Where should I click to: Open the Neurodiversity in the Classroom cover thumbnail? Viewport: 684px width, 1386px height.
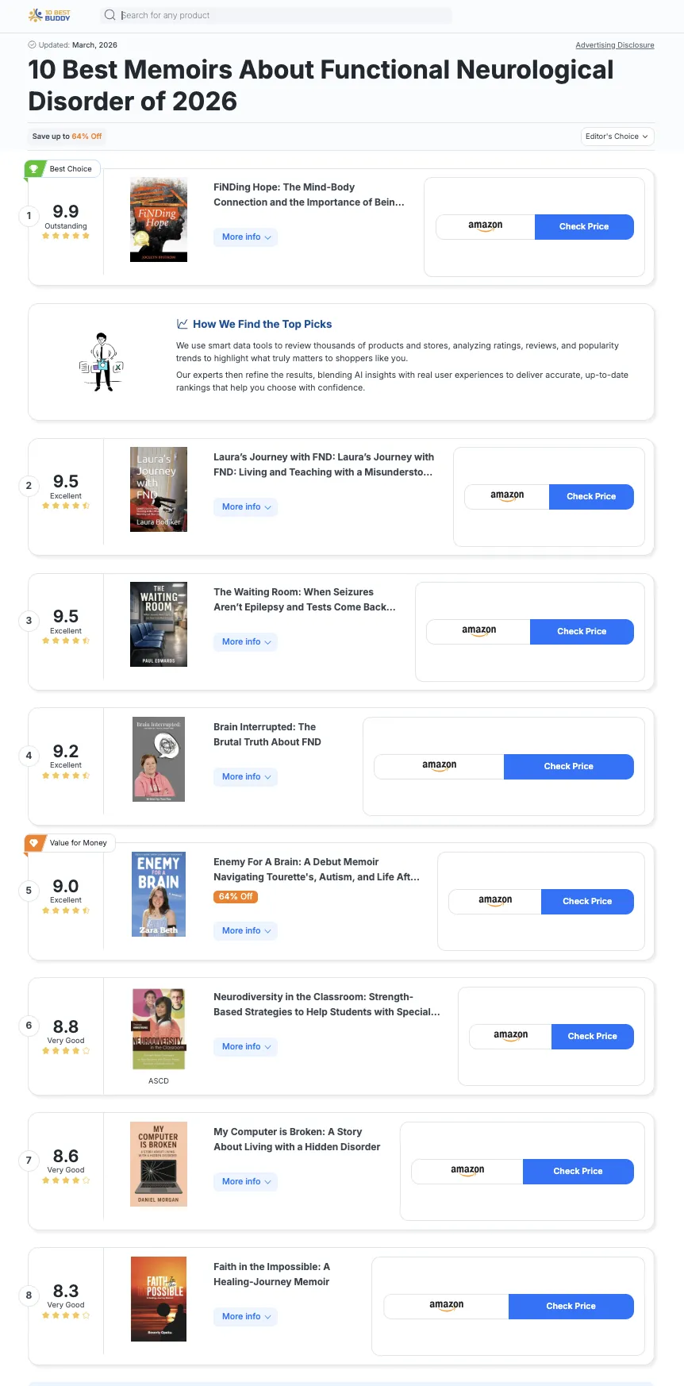(159, 1029)
